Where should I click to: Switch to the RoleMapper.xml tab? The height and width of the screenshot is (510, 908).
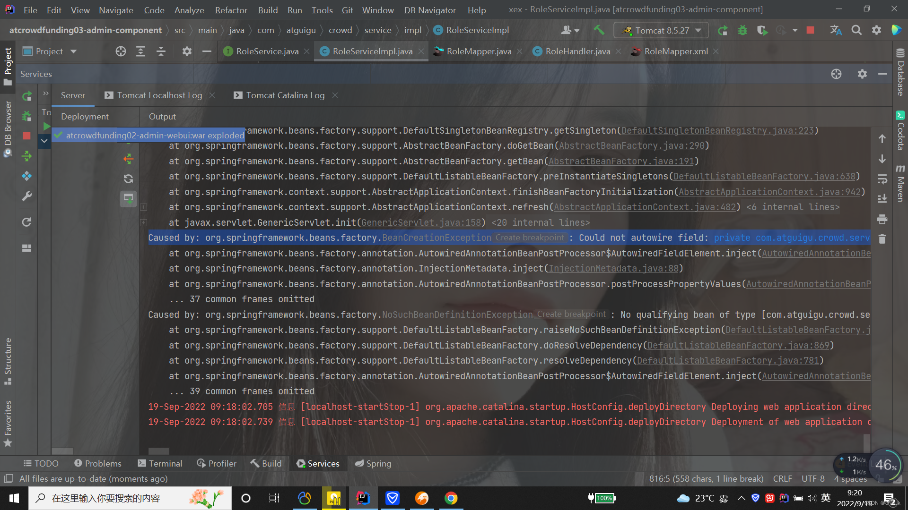[675, 51]
